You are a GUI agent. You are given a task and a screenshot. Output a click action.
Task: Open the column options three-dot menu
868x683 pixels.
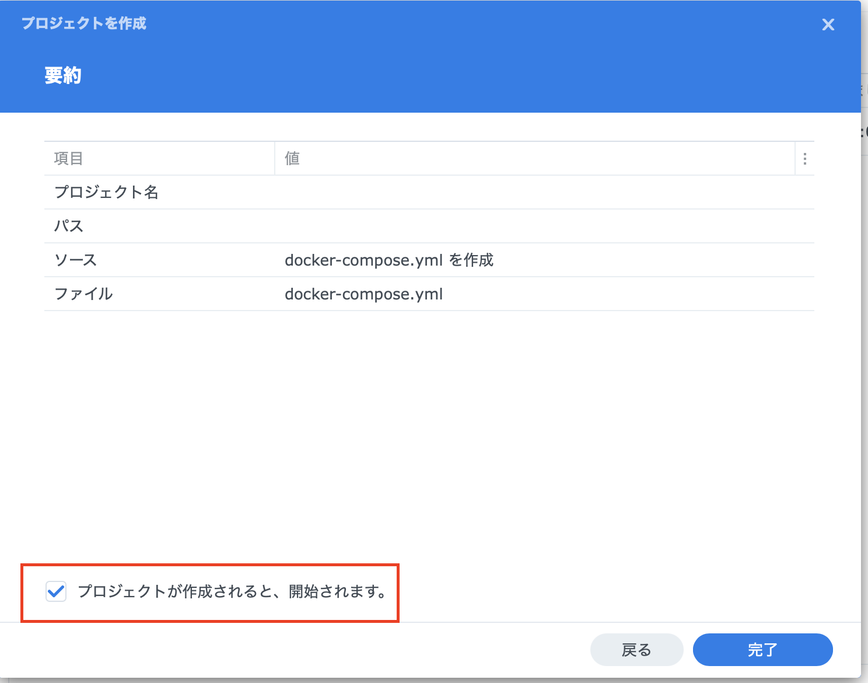pos(804,158)
